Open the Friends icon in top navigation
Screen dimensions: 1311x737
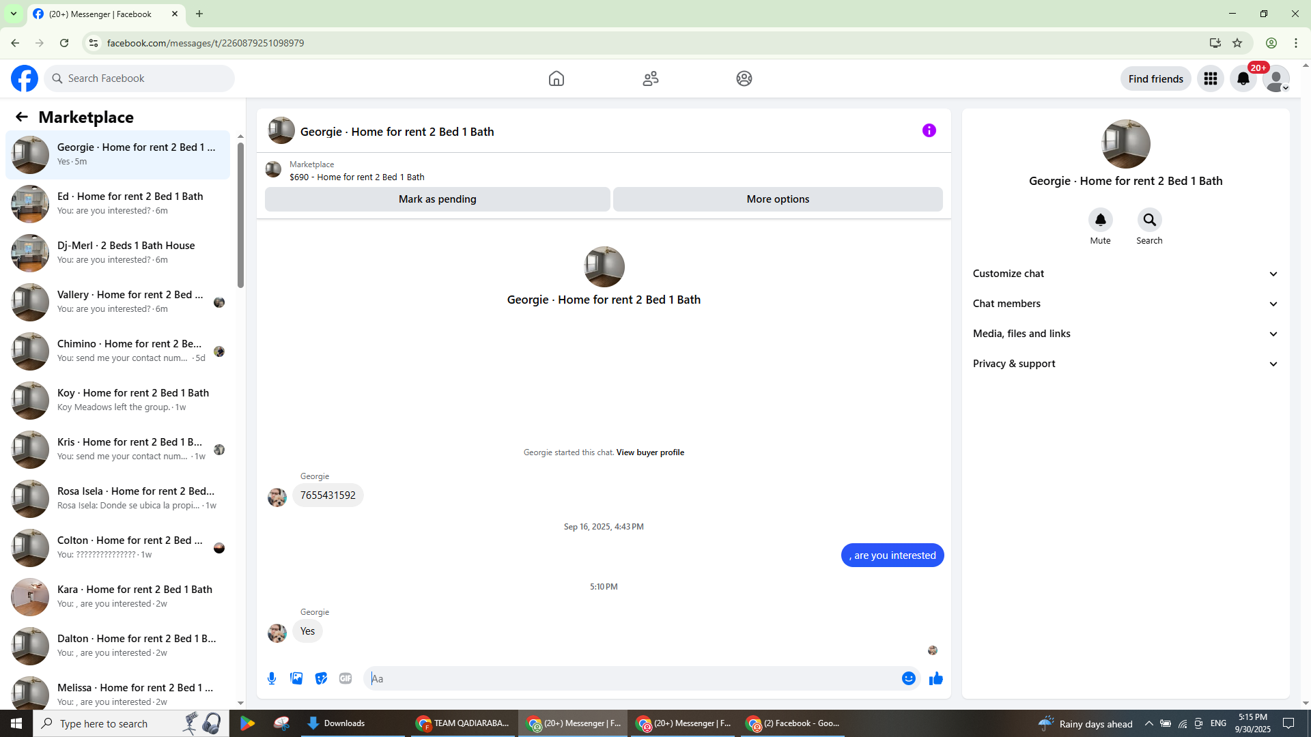651,78
